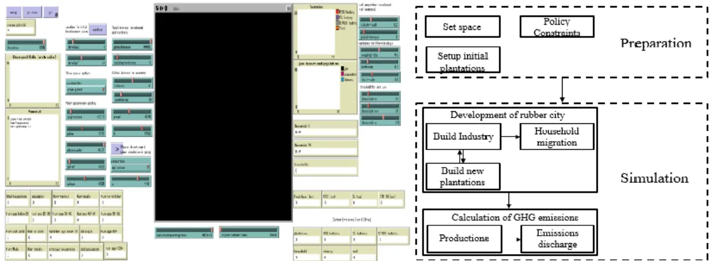716x261 pixels.
Task: Click the Set space flowchart box
Action: [463, 27]
